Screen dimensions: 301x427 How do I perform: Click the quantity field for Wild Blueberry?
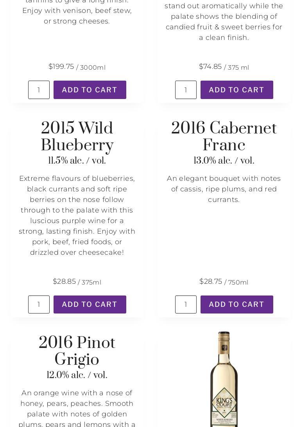pos(39,304)
